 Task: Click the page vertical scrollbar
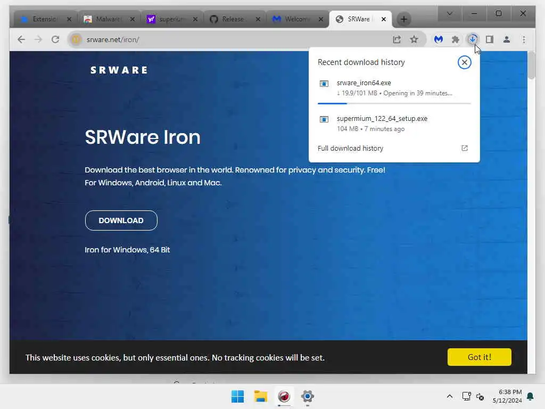(x=531, y=66)
